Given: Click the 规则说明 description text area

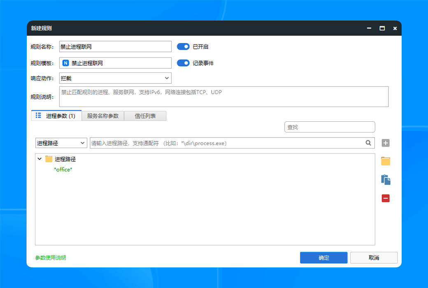Looking at the screenshot, I should (x=224, y=97).
